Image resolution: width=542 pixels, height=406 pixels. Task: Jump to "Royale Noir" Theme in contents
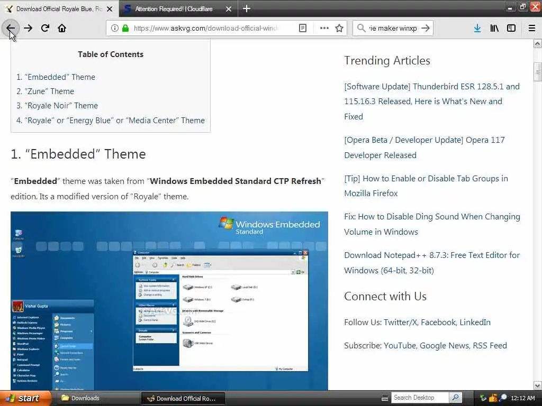click(x=61, y=106)
